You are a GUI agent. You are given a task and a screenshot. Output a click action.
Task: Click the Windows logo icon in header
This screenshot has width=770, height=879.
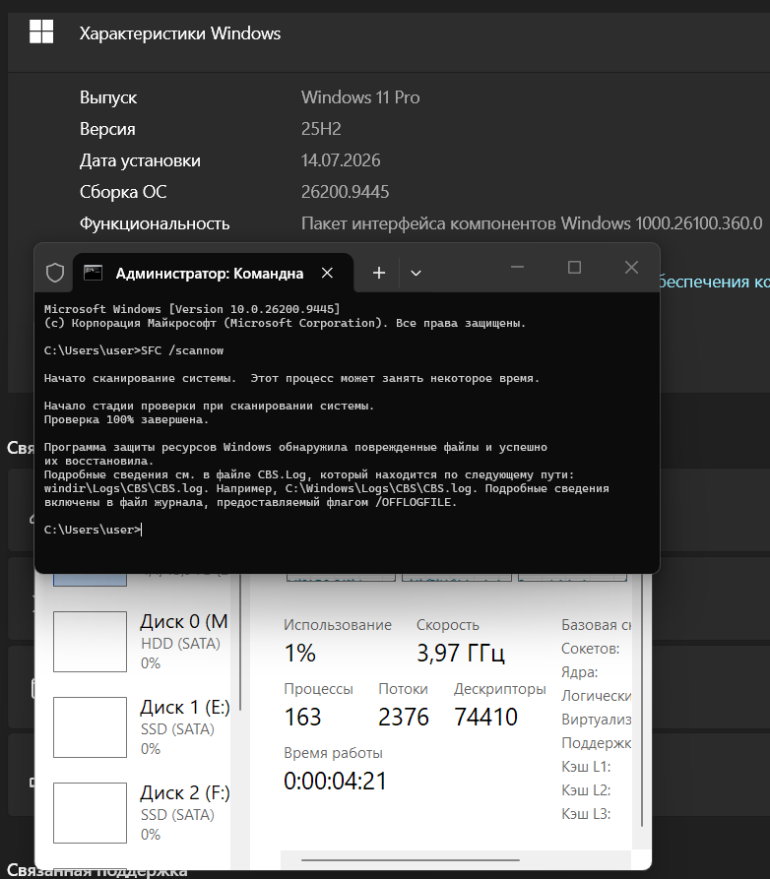[41, 31]
